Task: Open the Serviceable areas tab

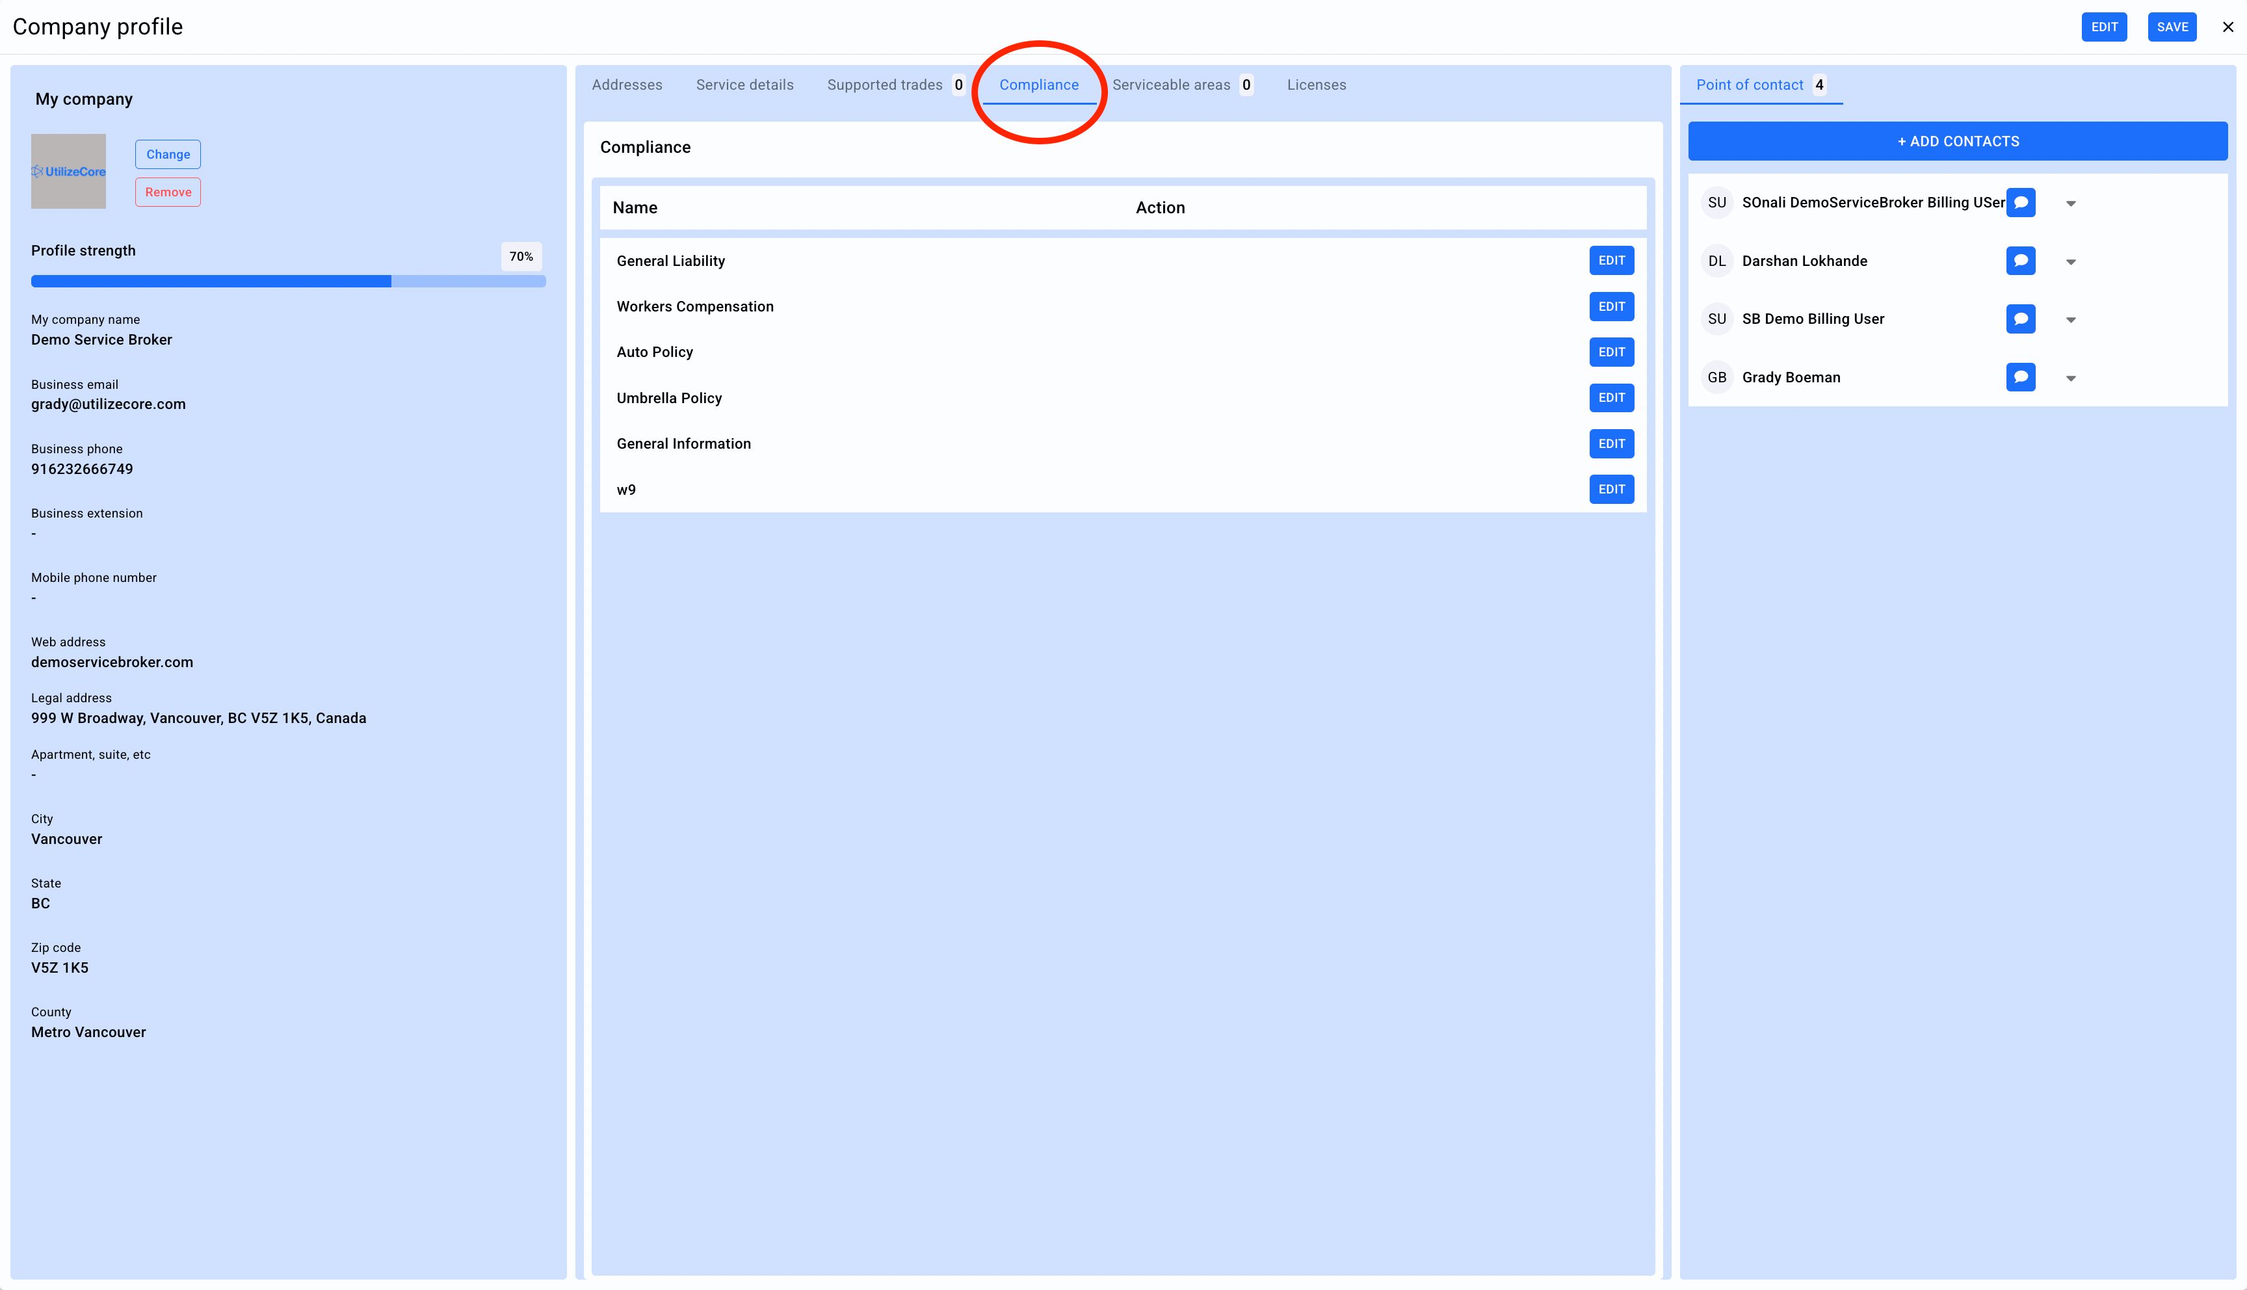Action: tap(1171, 85)
